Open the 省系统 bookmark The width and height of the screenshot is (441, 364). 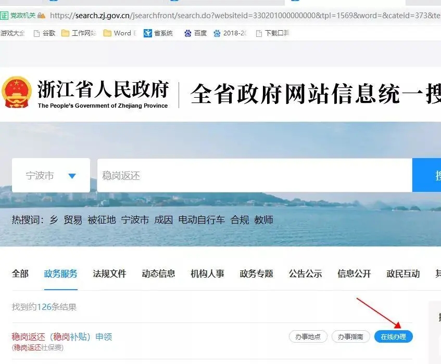tap(158, 33)
